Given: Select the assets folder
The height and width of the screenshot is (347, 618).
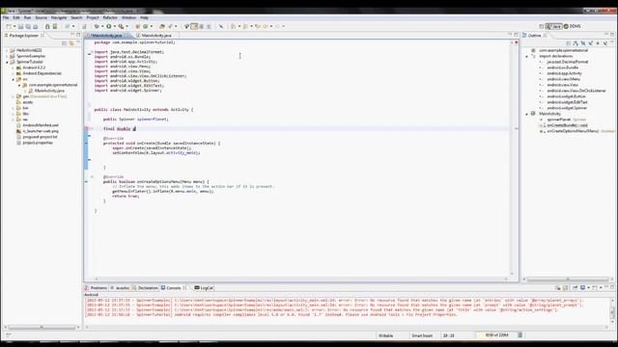Looking at the screenshot, I should point(28,102).
